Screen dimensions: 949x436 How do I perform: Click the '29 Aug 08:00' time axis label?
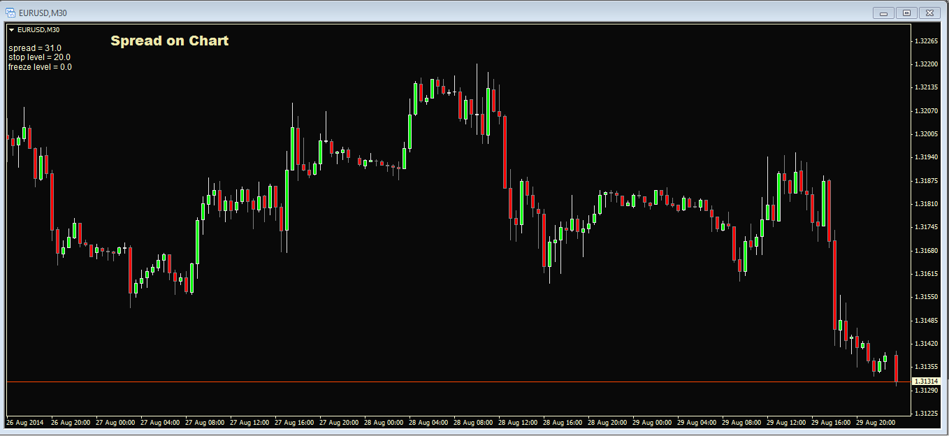(x=741, y=423)
